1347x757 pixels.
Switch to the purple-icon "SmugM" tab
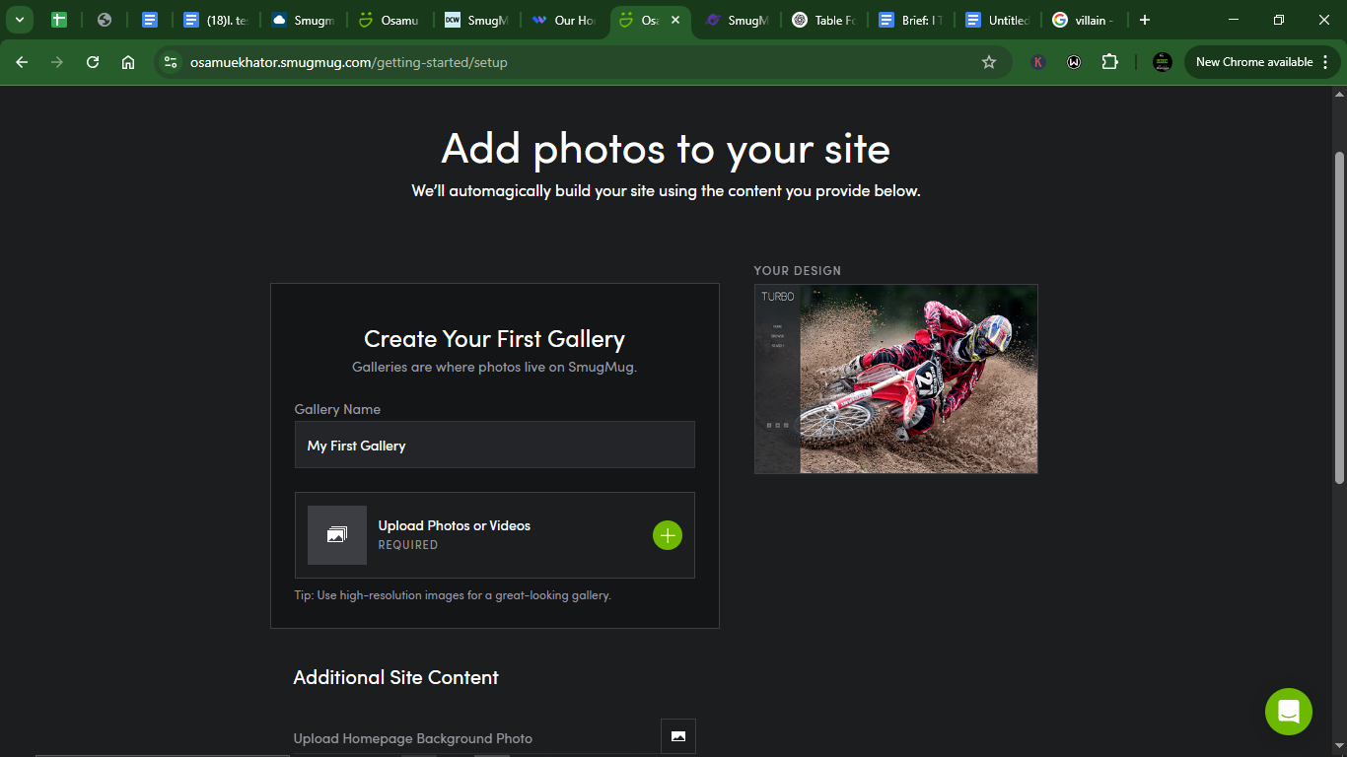737,20
